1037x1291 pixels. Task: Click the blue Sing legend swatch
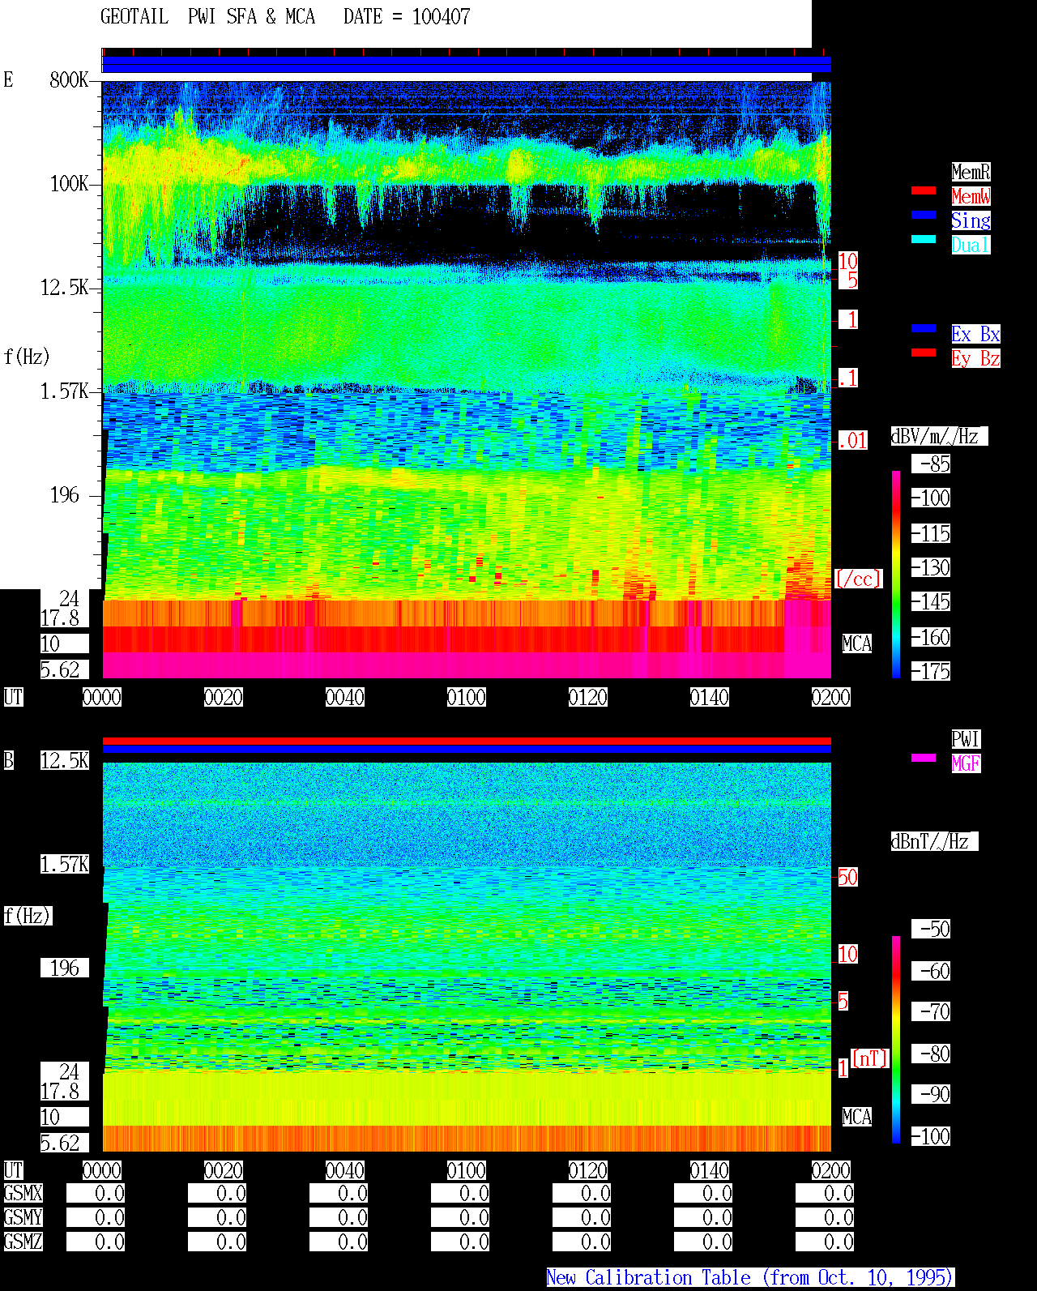(924, 215)
